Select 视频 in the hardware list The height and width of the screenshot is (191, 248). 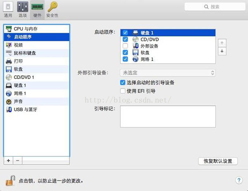coord(36,45)
